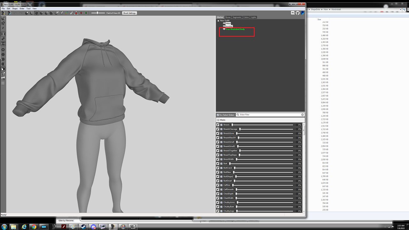Hide the hoodie2 mesh via eye icon
Viewport: 409px width, 230px height.
[x=224, y=26]
